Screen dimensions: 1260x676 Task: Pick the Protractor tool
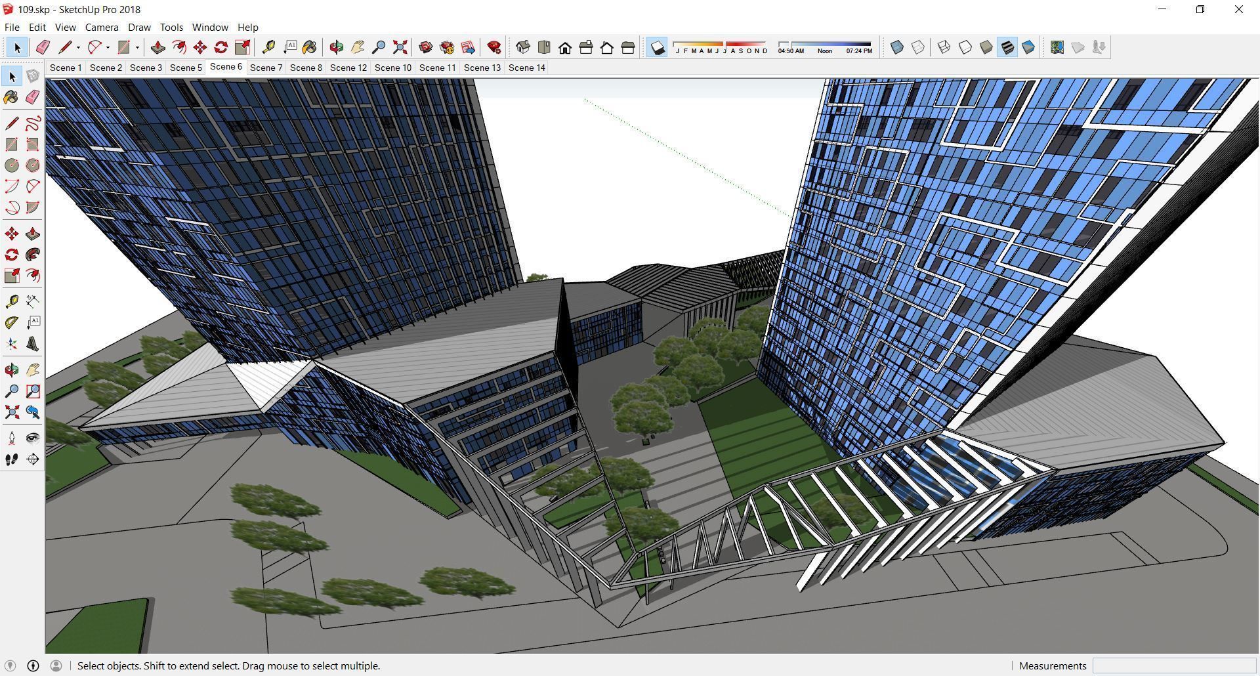tap(12, 322)
